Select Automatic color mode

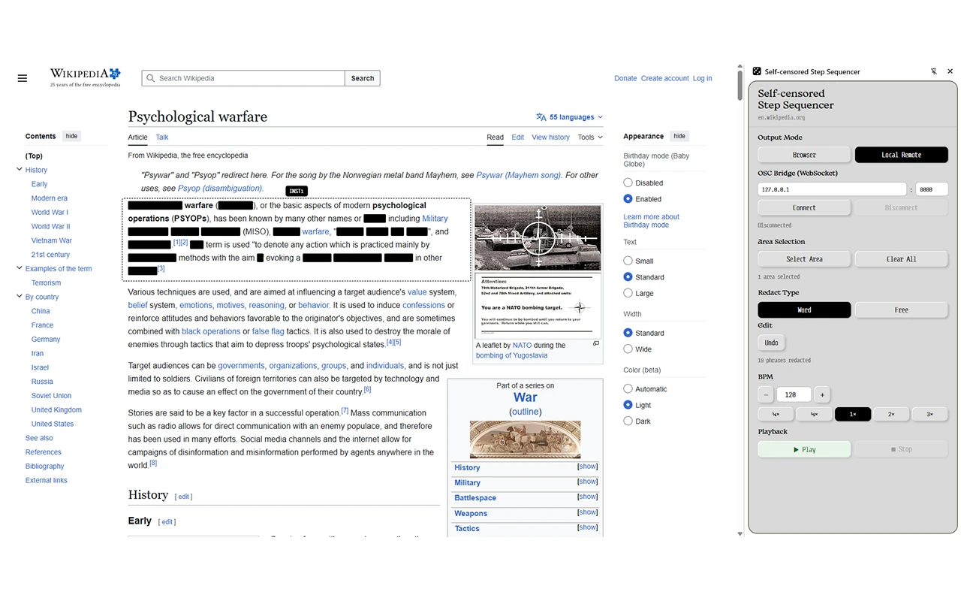click(628, 389)
